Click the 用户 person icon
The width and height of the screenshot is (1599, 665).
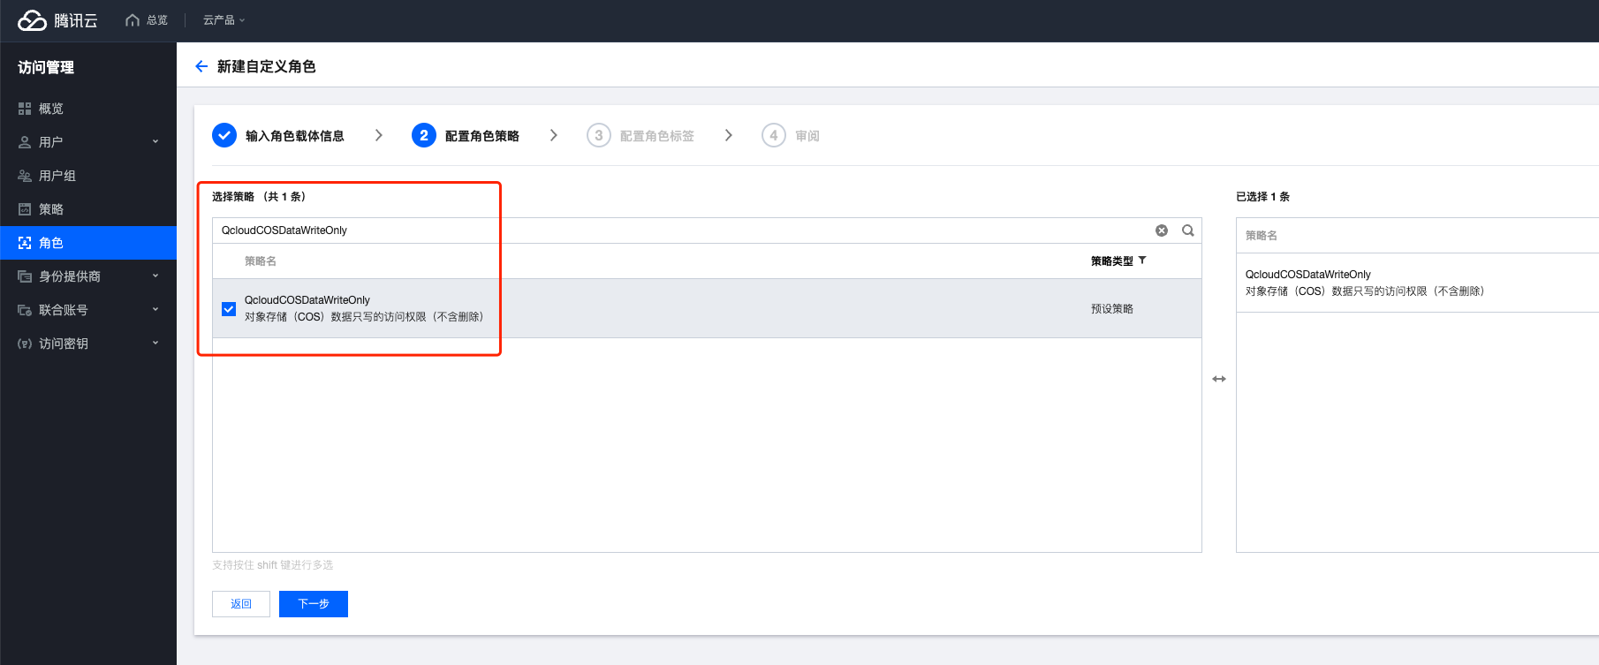click(x=25, y=142)
